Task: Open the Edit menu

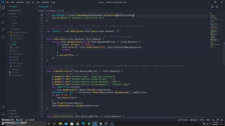Action: pyautogui.click(x=13, y=2)
